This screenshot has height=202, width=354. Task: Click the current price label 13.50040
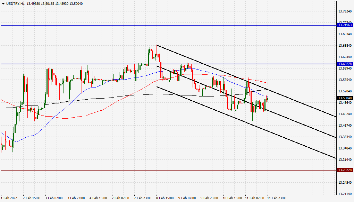point(345,98)
